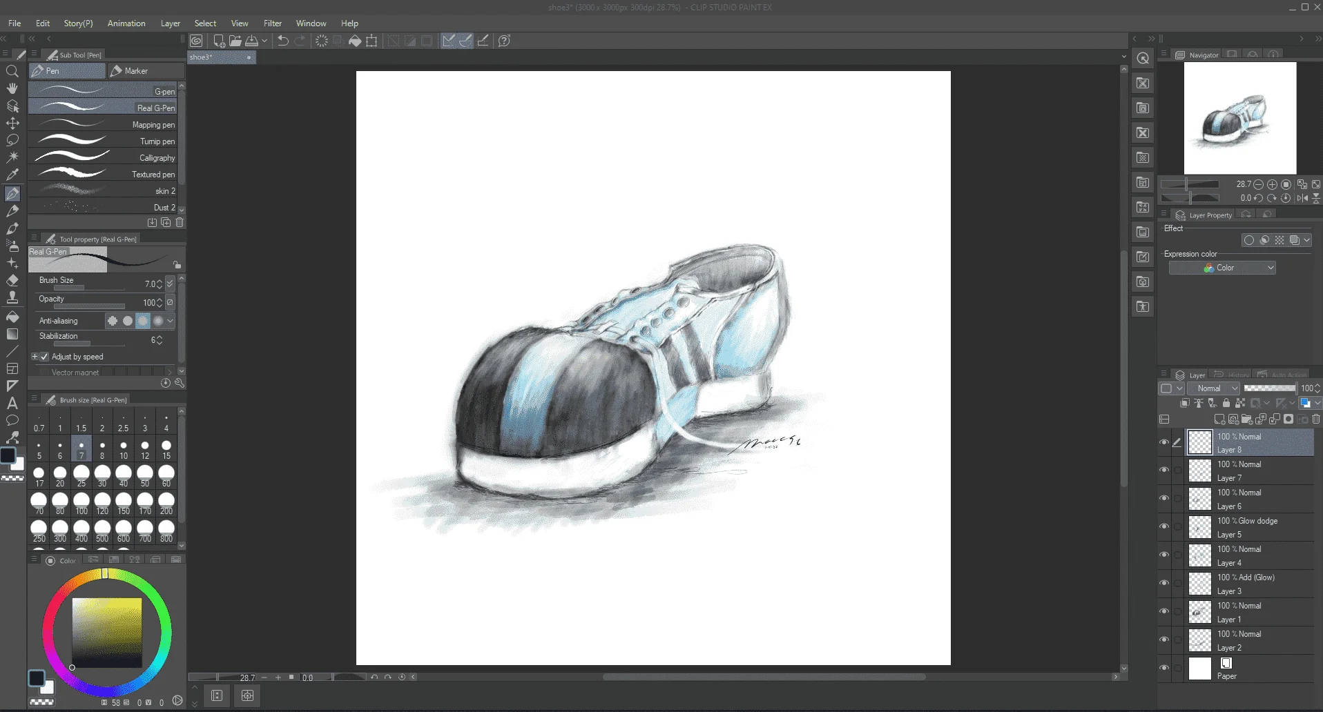Screen dimensions: 1323x712
Task: Click Duplicate sub tool icon
Action: pyautogui.click(x=166, y=222)
